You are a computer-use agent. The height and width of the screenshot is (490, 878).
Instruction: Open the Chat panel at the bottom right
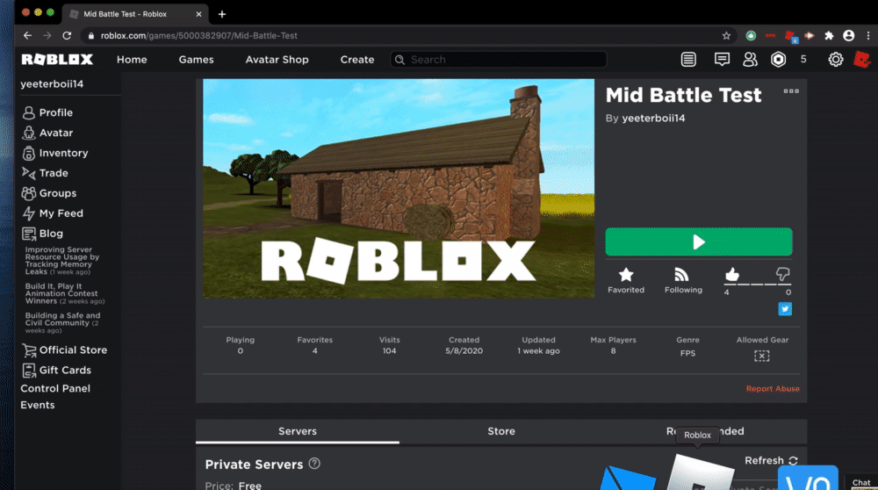(860, 483)
